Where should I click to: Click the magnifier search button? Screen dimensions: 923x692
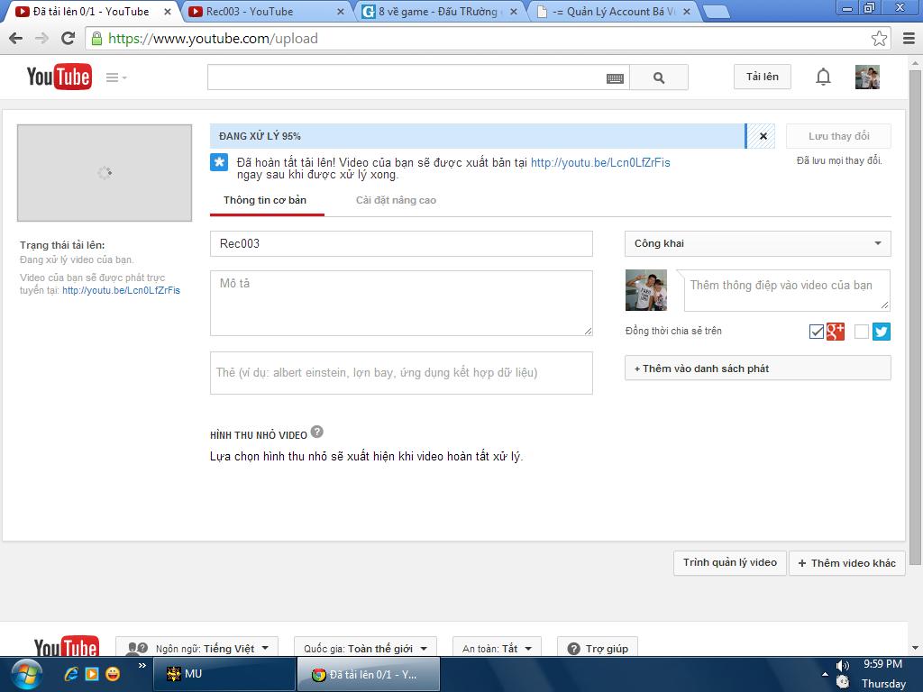click(x=659, y=77)
